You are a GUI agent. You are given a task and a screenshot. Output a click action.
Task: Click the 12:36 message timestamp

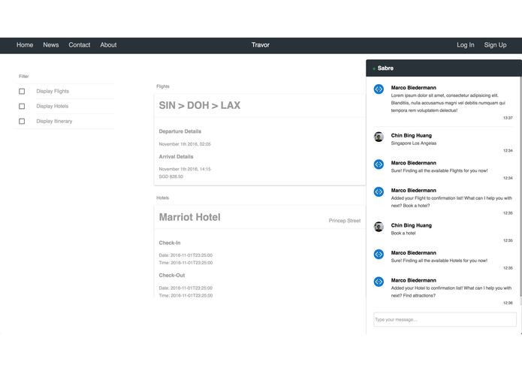coord(508,303)
